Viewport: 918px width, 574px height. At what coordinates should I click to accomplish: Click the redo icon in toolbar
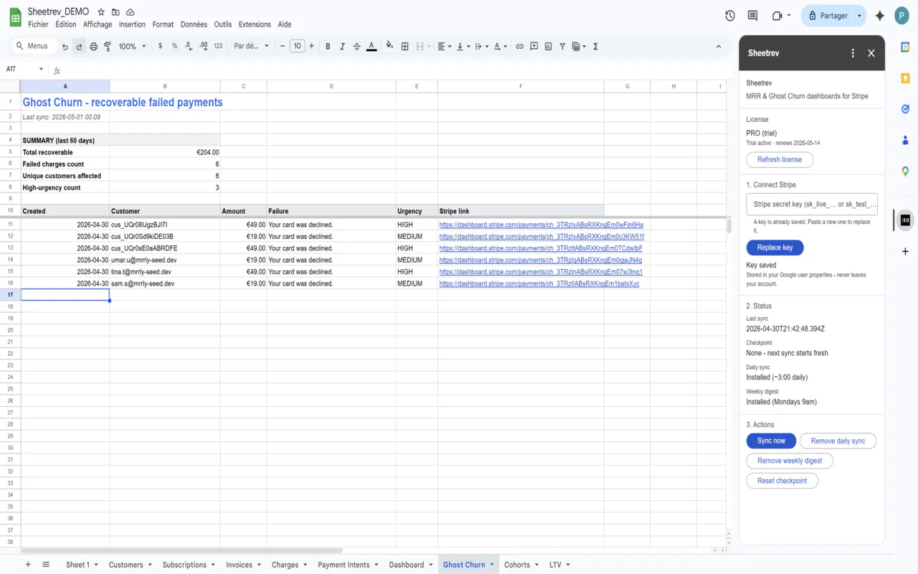click(x=79, y=47)
